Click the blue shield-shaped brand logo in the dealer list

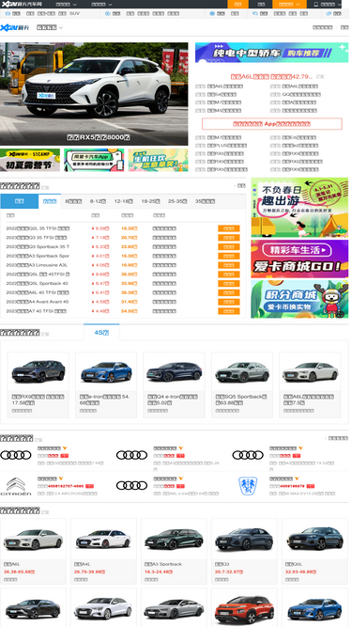point(248,485)
